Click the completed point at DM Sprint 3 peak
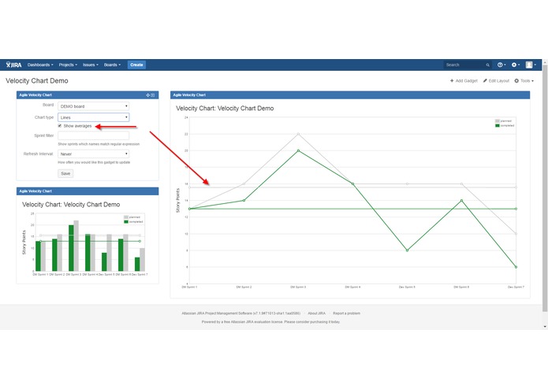 coord(298,150)
